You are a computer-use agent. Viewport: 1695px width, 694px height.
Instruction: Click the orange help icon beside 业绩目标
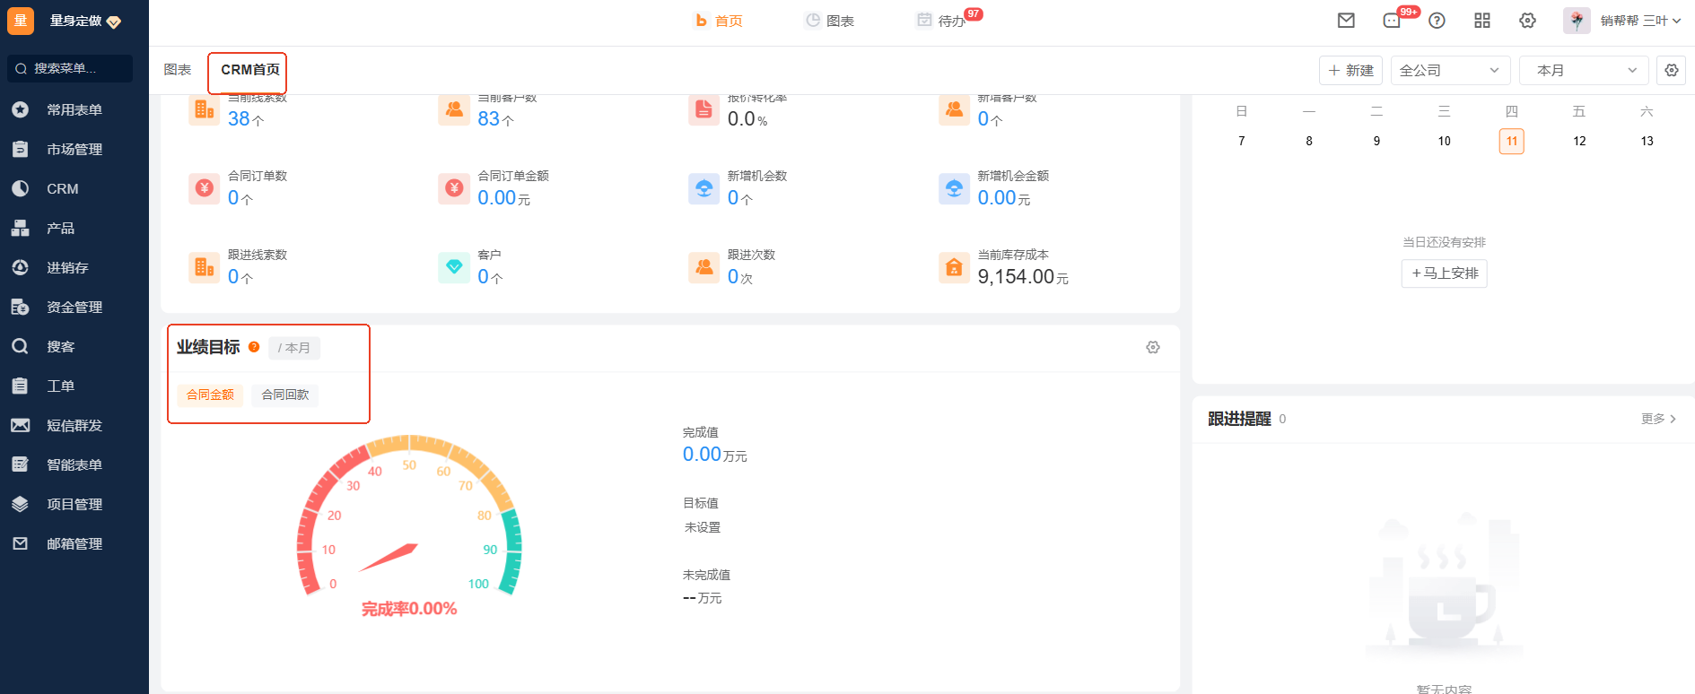[254, 347]
